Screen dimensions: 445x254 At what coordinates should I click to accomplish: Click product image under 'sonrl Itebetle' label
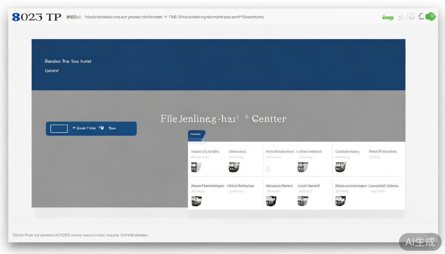(x=303, y=201)
